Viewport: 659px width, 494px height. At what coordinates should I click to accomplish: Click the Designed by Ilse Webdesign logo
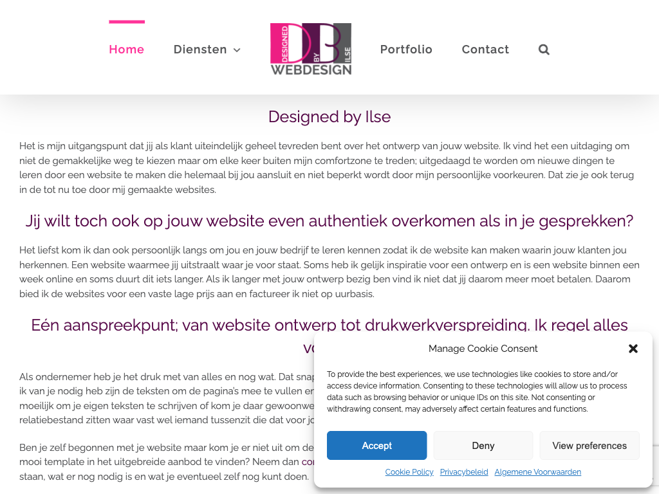click(311, 50)
